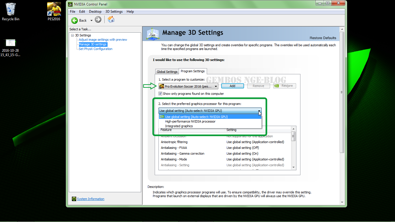The height and width of the screenshot is (222, 395).
Task: Open System Information link
Action: [91, 199]
